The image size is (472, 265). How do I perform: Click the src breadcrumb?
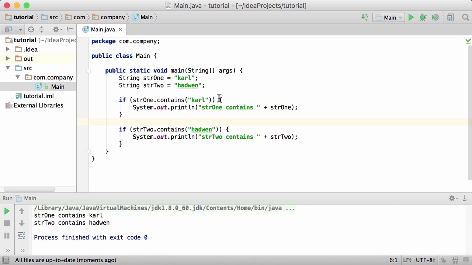tap(49, 17)
